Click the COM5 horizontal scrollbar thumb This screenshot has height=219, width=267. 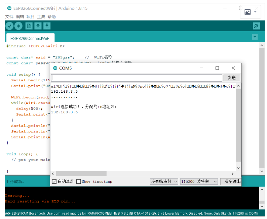(81, 174)
